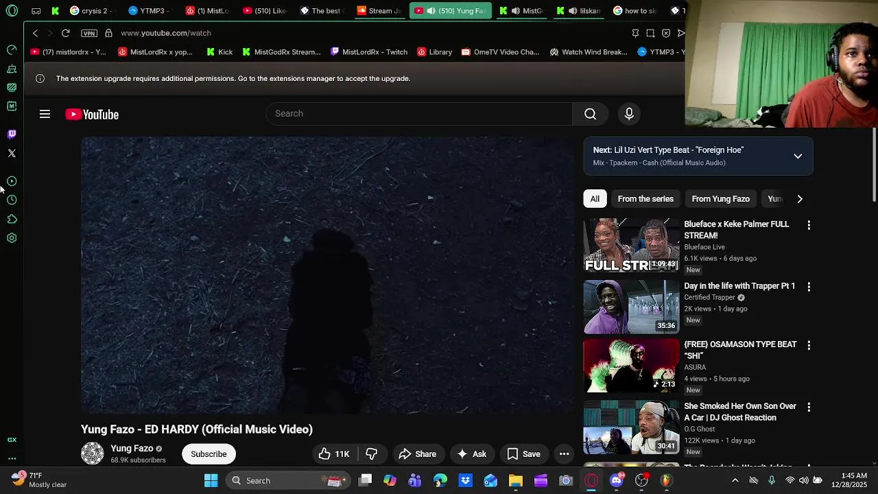The height and width of the screenshot is (494, 878).
Task: Open options for Day in the life with Trapper
Action: click(809, 287)
